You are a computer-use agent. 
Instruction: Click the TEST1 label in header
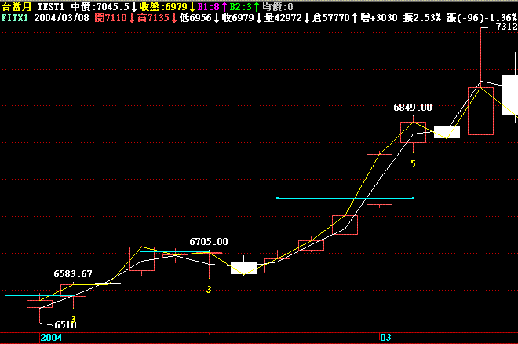tap(50, 5)
